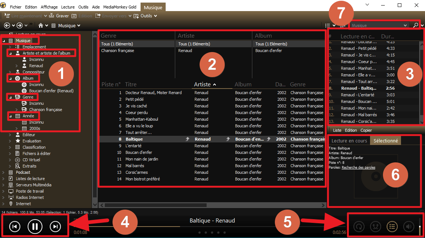Toggle shuffle playback
The height and width of the screenshot is (238, 425).
(375, 227)
